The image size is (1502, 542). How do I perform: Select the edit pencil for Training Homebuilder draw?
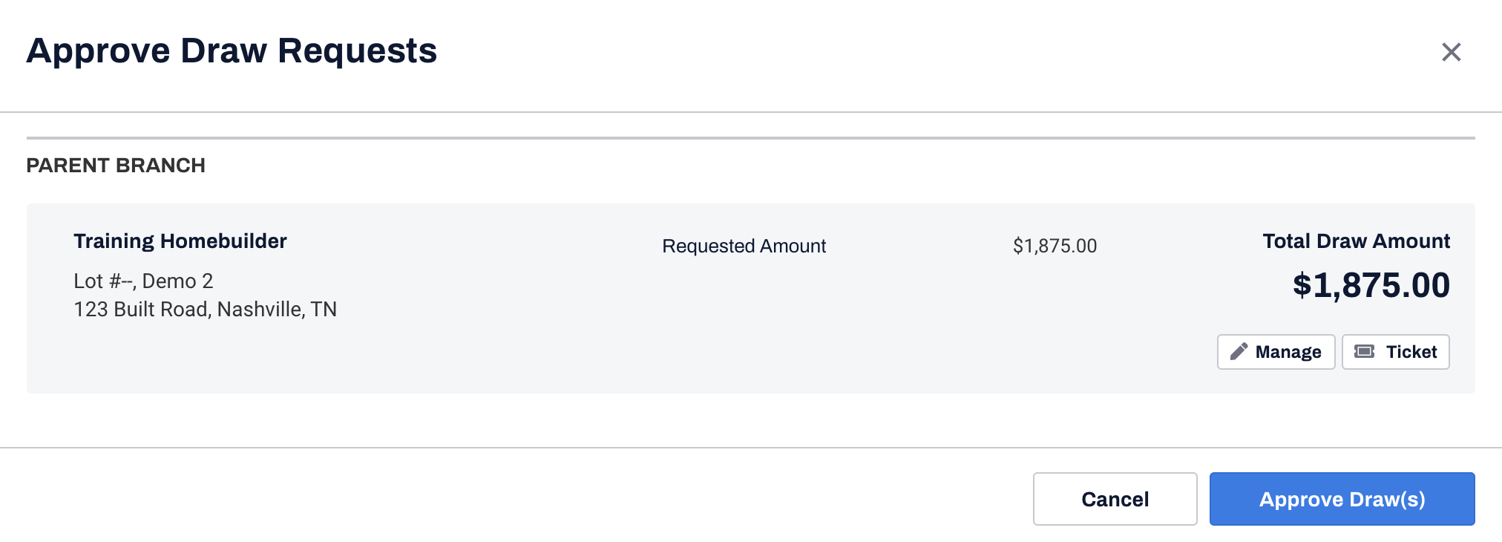coord(1238,352)
